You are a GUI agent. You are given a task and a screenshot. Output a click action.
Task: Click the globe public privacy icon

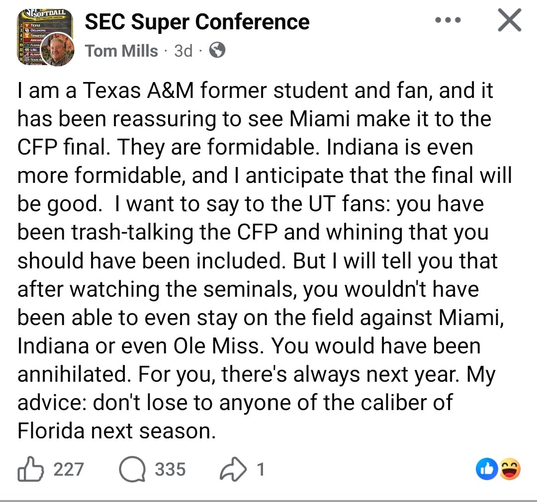pos(217,50)
